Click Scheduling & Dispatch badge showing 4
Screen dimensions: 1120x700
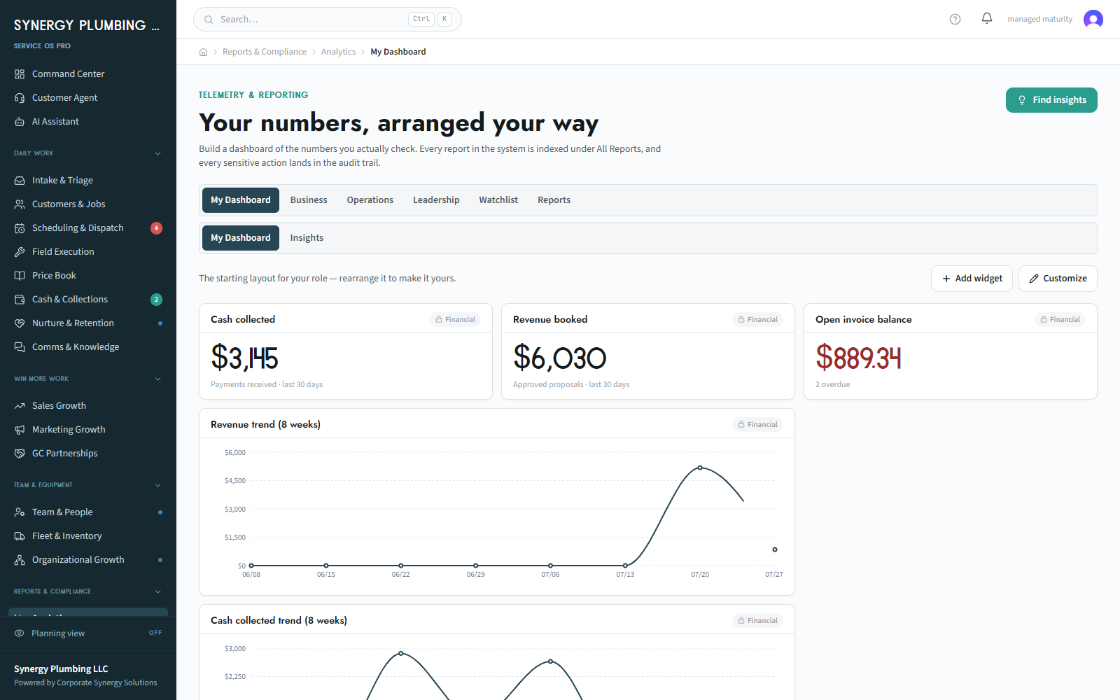157,228
